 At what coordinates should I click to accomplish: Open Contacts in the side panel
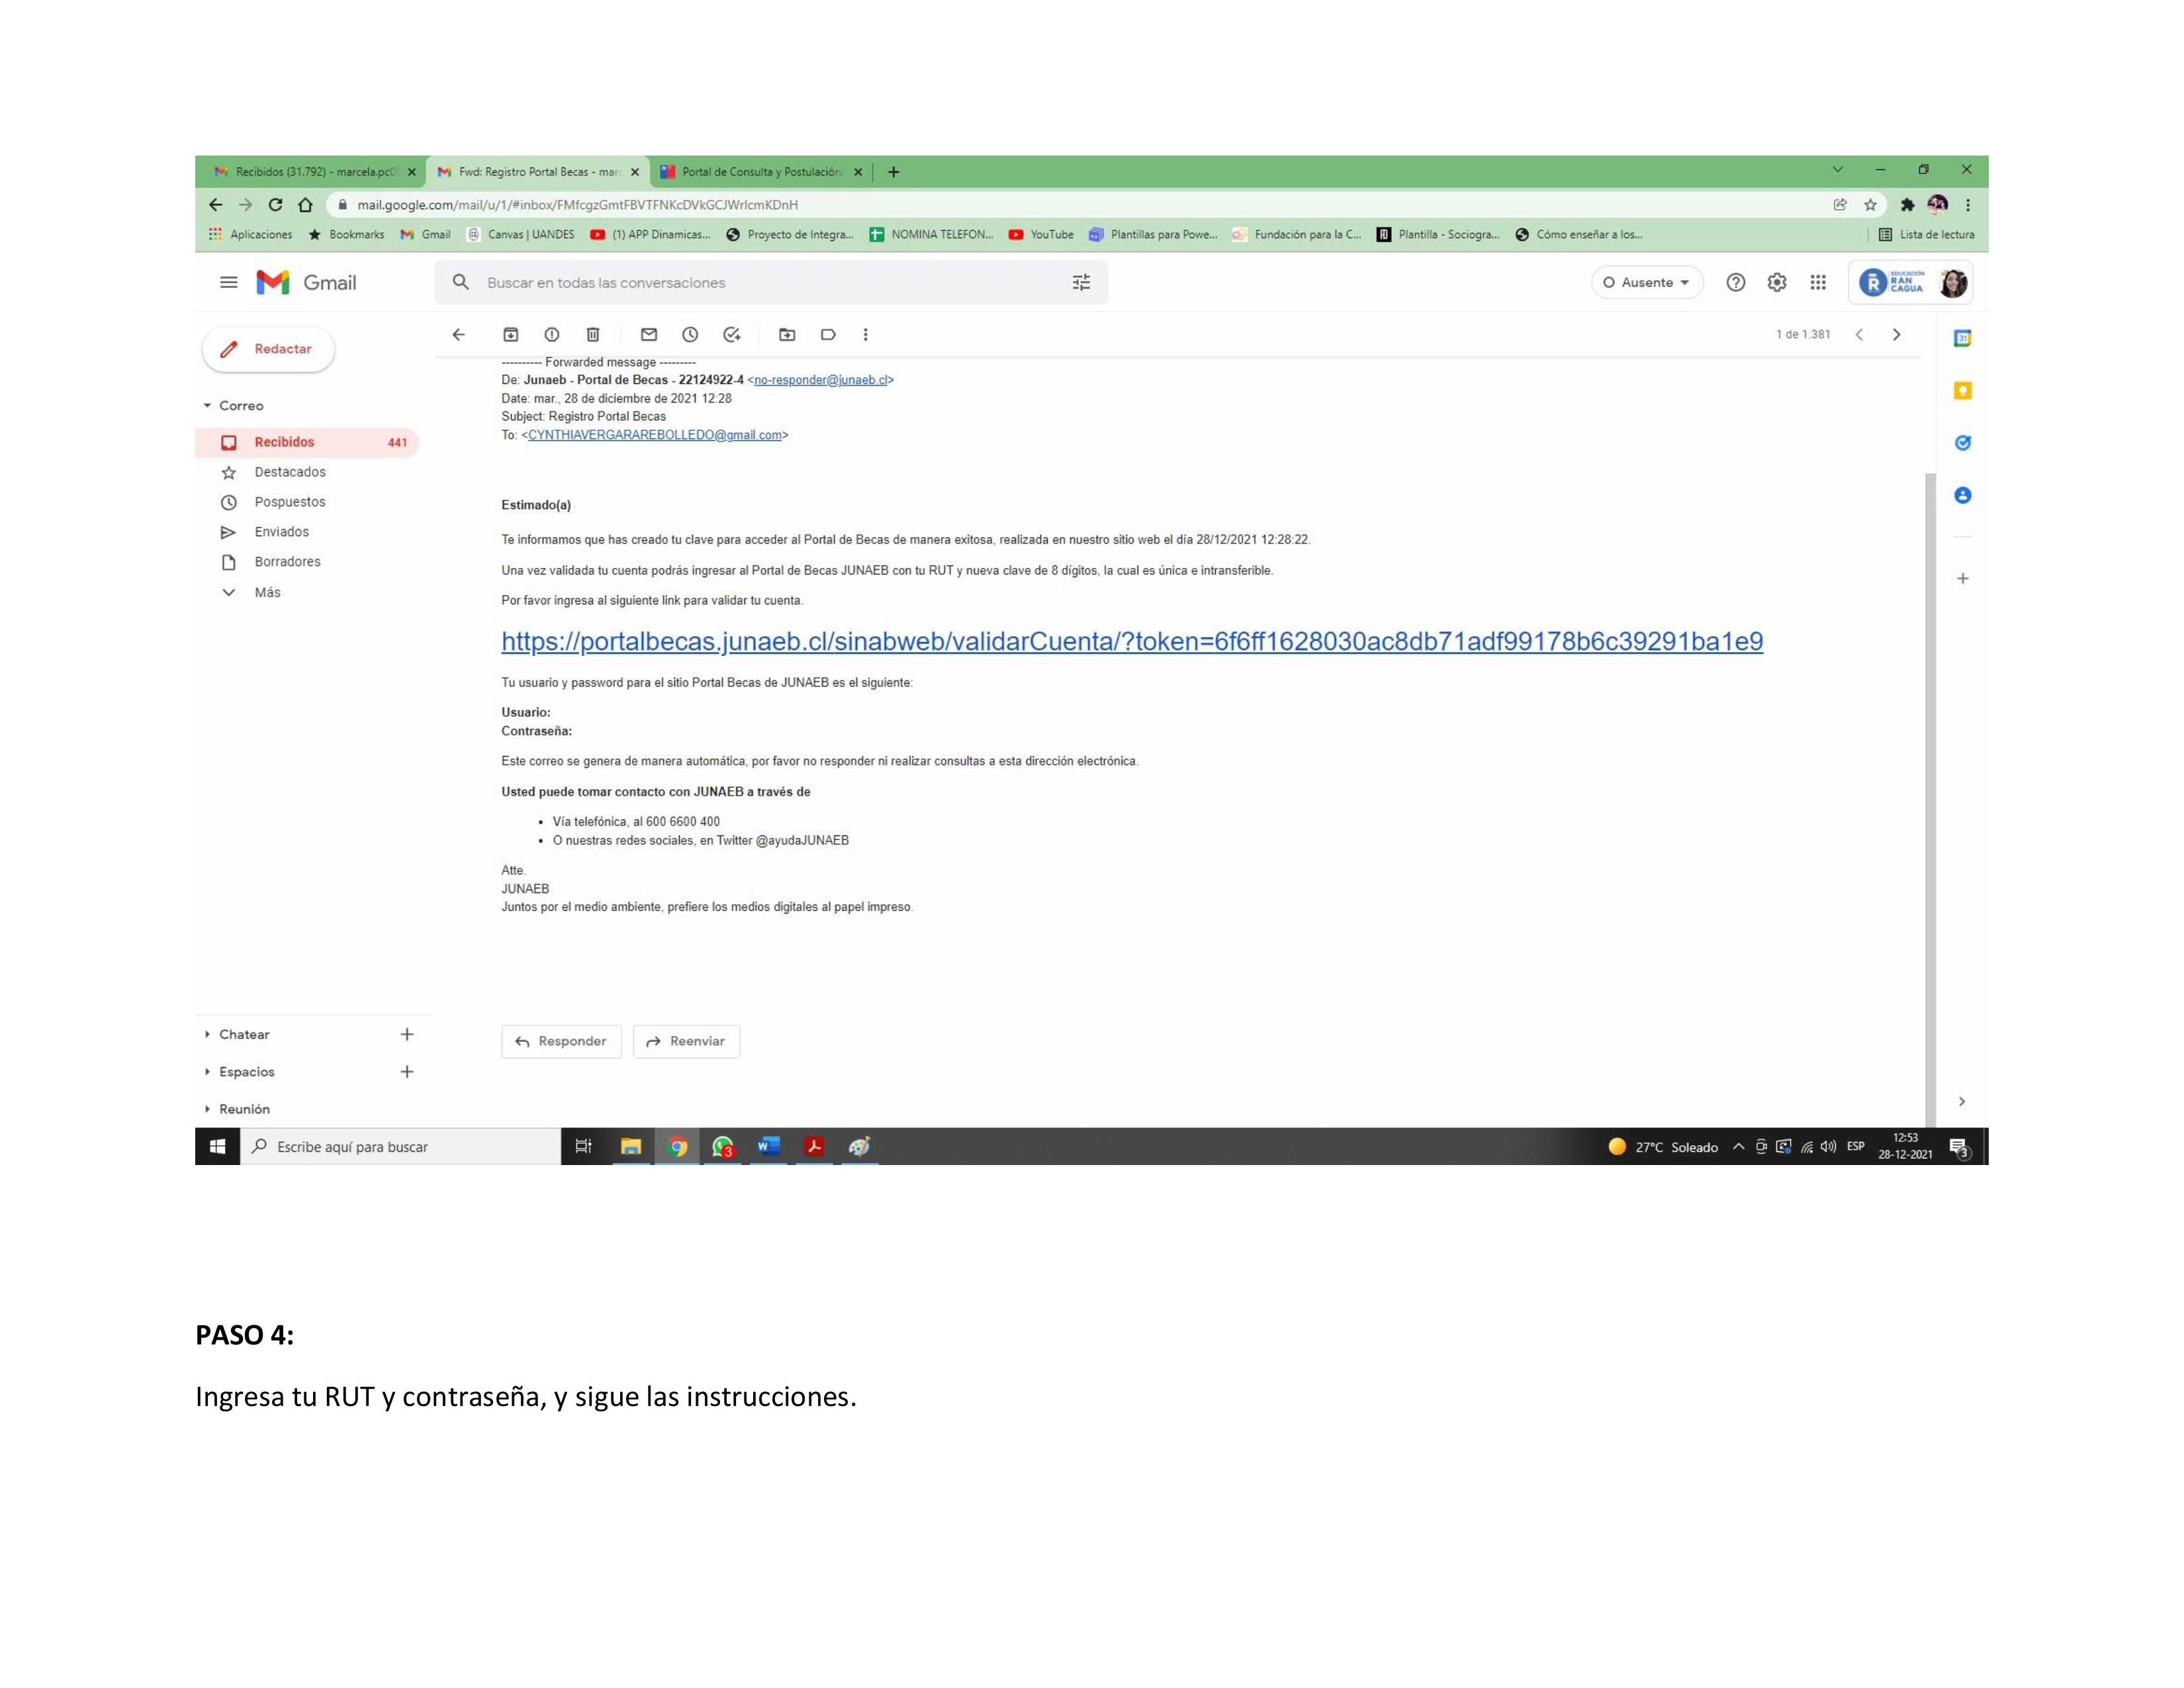(1962, 495)
